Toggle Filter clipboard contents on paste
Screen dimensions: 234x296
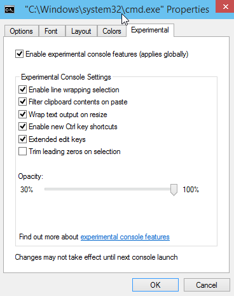point(22,102)
